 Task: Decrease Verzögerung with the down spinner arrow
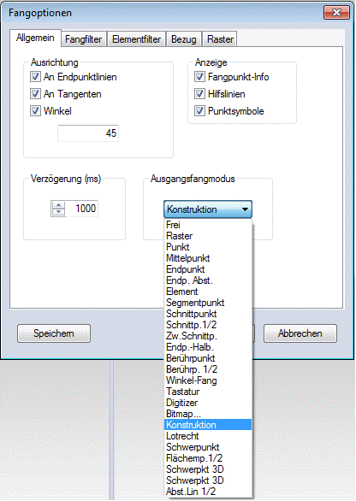58,212
